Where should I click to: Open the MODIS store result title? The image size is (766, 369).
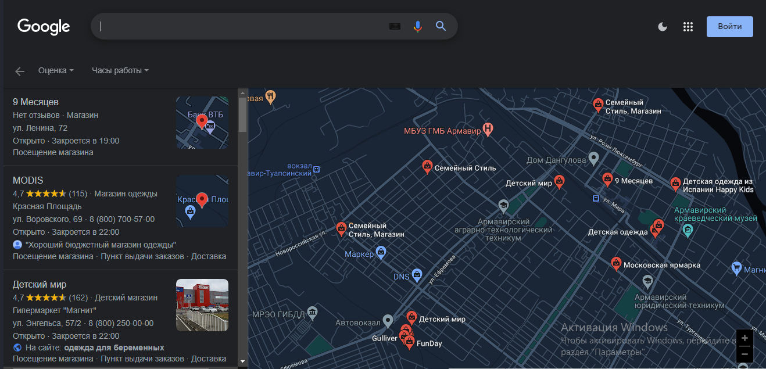point(28,180)
